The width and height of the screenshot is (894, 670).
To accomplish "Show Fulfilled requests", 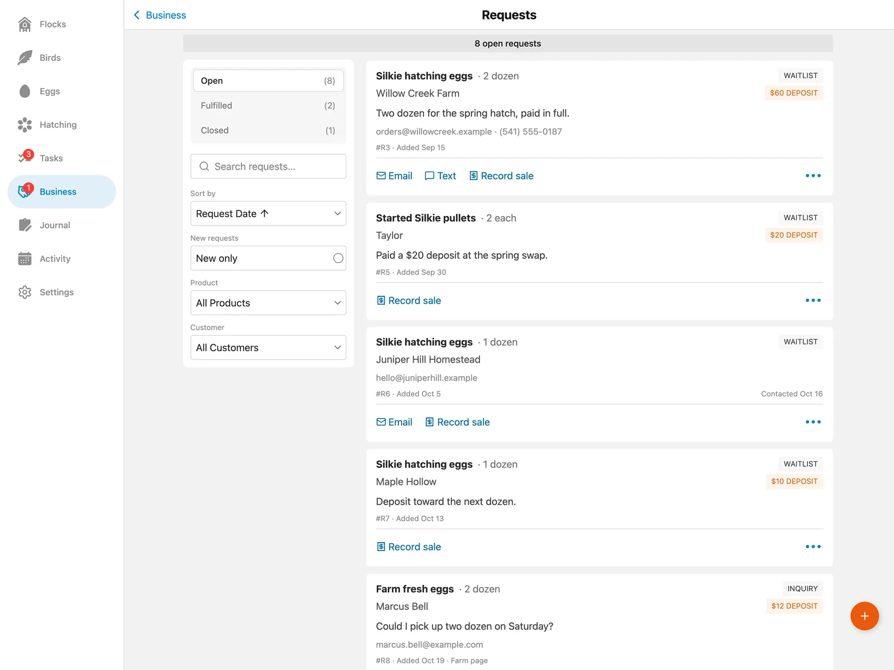I will pos(268,106).
